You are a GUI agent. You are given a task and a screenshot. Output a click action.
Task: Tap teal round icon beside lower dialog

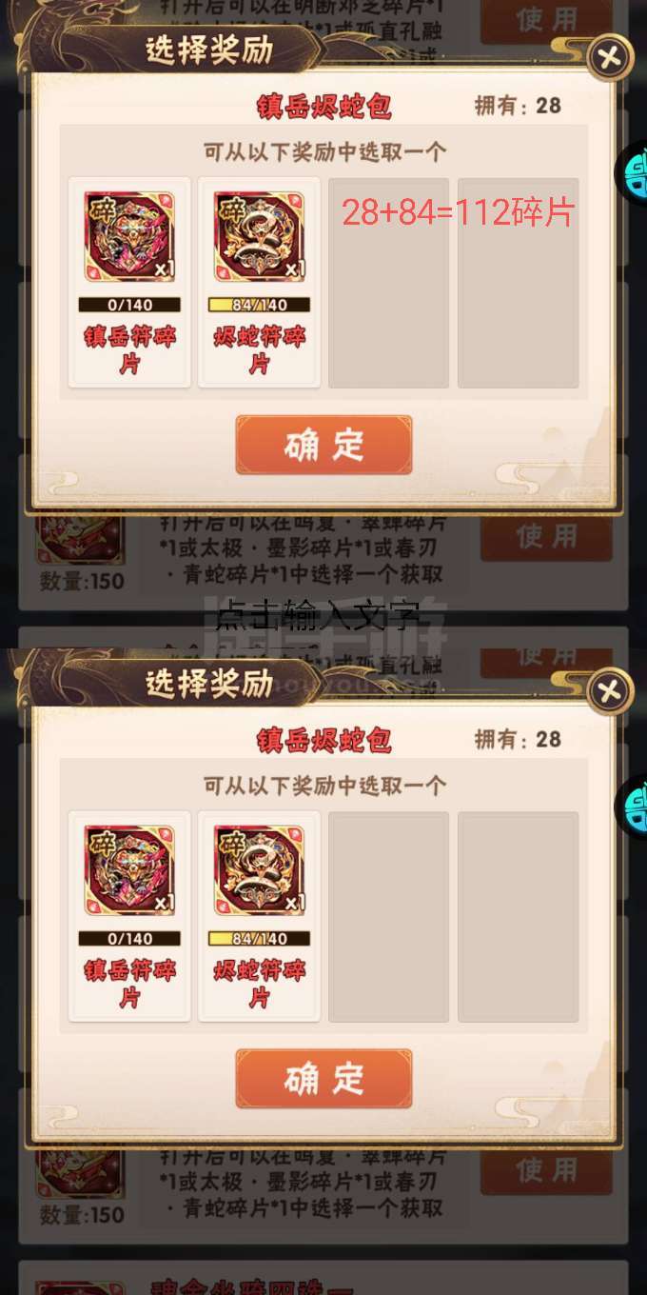click(632, 807)
